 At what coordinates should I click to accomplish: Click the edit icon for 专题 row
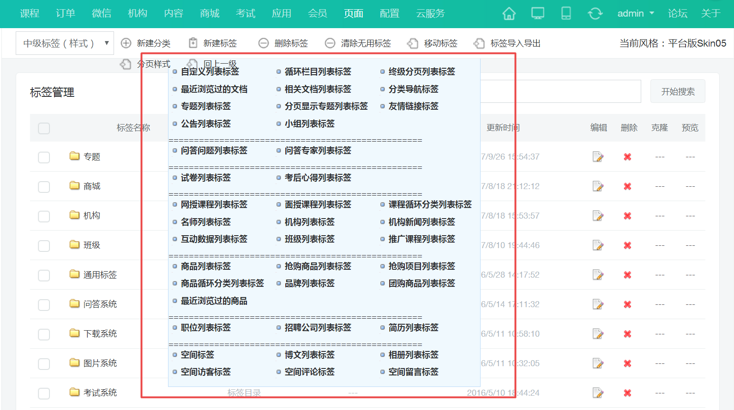tap(598, 157)
